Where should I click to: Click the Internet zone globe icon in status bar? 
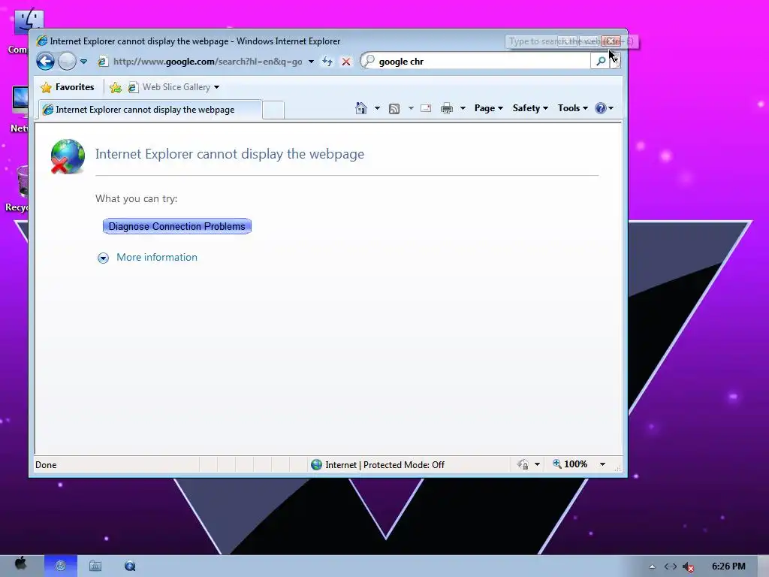[316, 464]
